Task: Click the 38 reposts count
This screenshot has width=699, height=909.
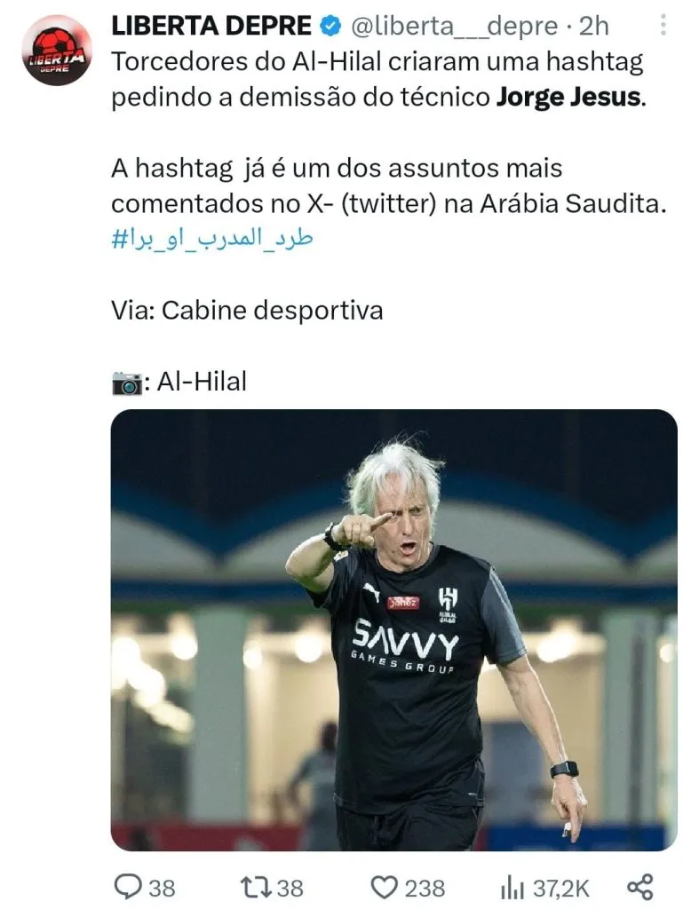Action: point(290,888)
